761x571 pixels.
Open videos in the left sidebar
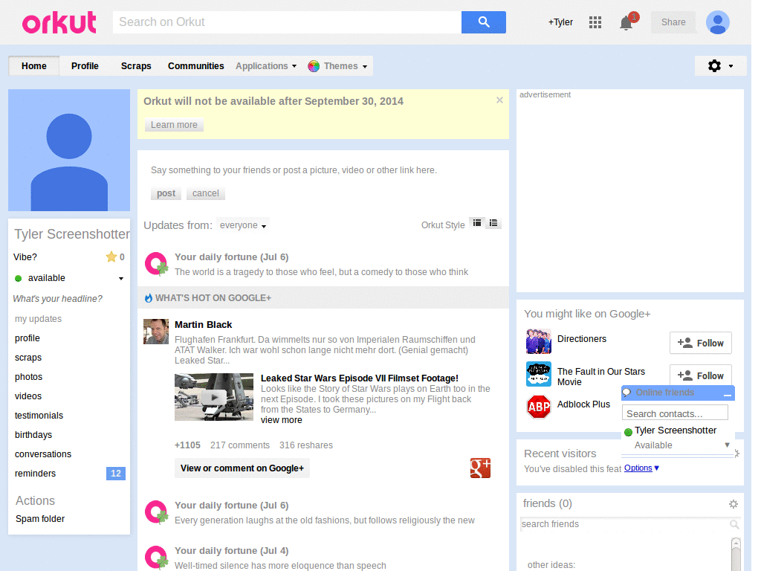click(28, 396)
